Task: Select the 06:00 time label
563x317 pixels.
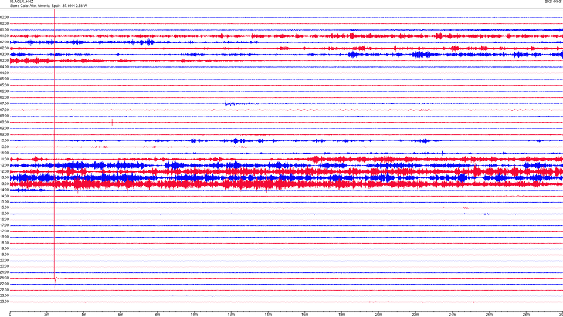Action: [4, 92]
